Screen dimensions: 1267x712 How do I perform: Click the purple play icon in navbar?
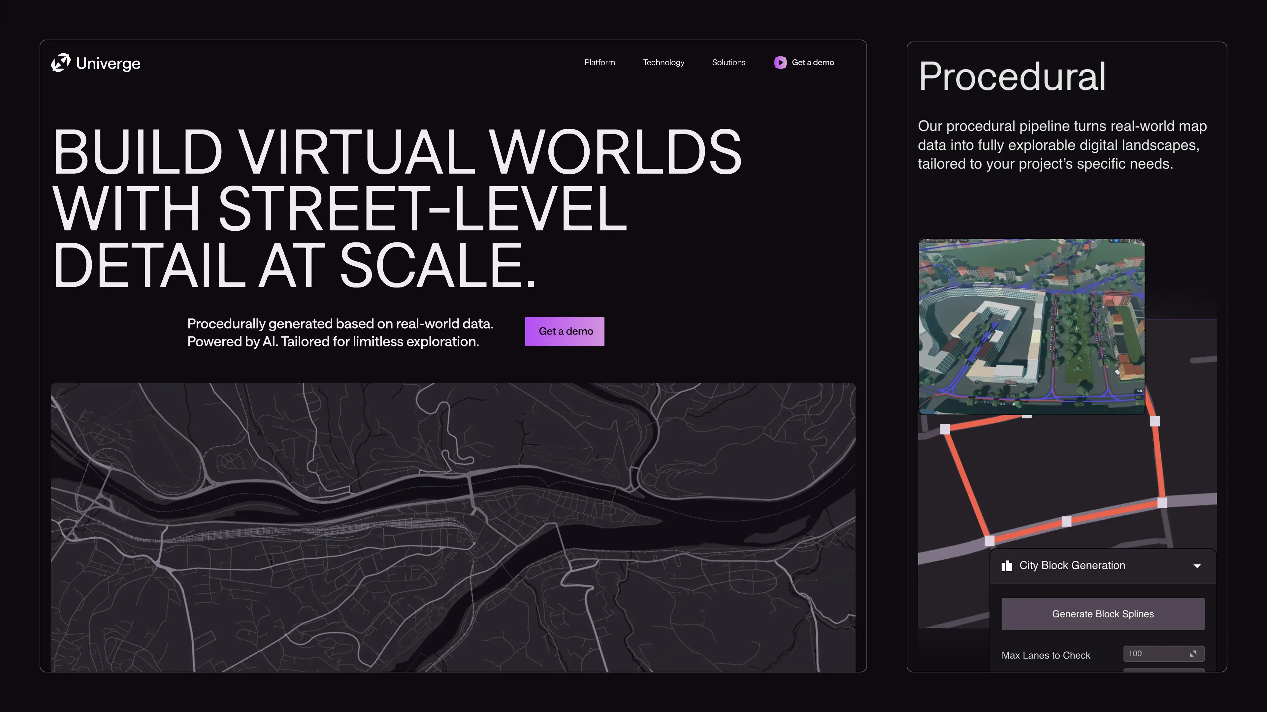(780, 62)
